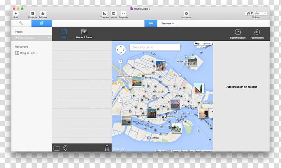Screen dimensions: 281x168
Task: Select the RapidMaps page in sidebar
Action: pyautogui.click(x=32, y=38)
